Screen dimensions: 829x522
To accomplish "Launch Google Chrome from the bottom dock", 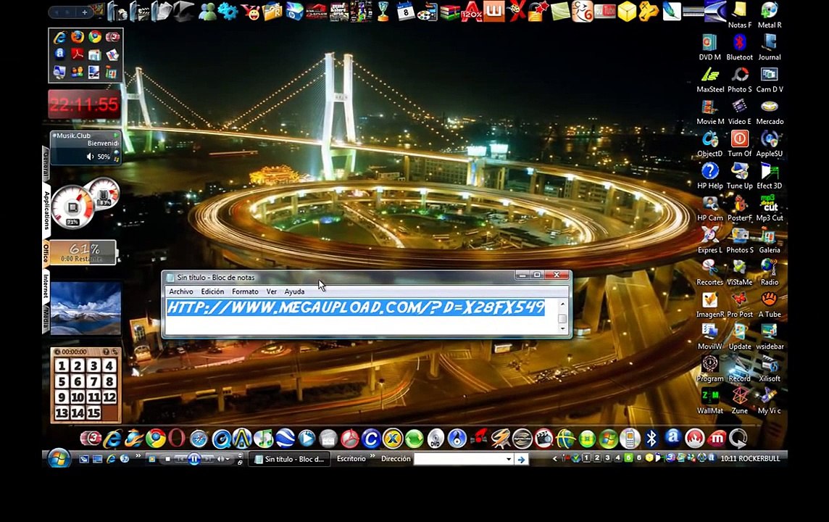I will pyautogui.click(x=155, y=439).
